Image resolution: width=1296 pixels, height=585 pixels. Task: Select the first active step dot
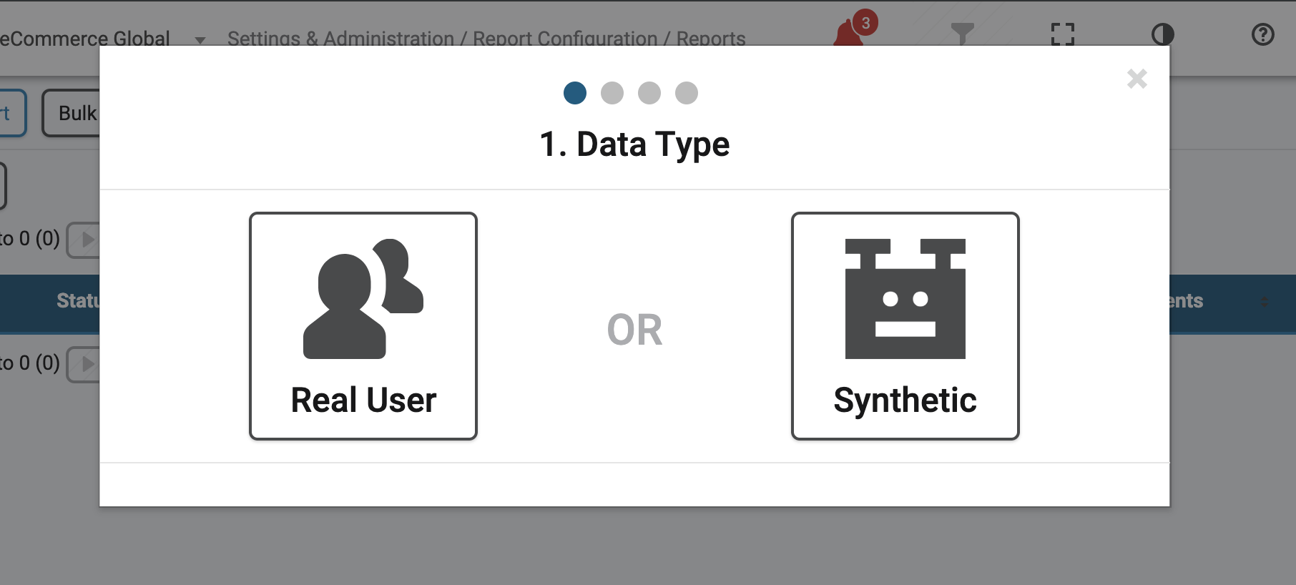(x=575, y=93)
